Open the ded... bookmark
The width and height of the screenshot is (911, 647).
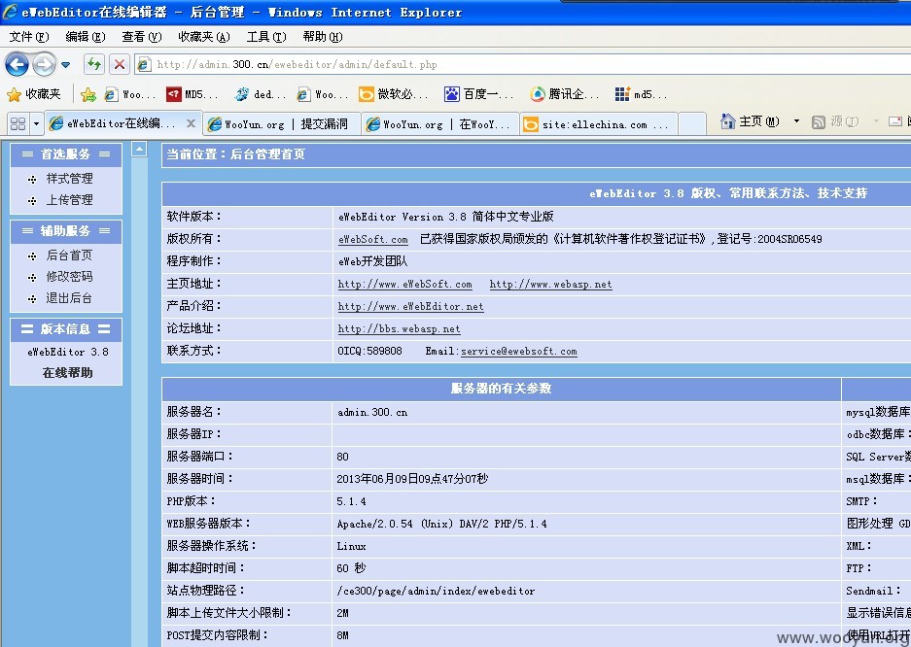pyautogui.click(x=261, y=94)
